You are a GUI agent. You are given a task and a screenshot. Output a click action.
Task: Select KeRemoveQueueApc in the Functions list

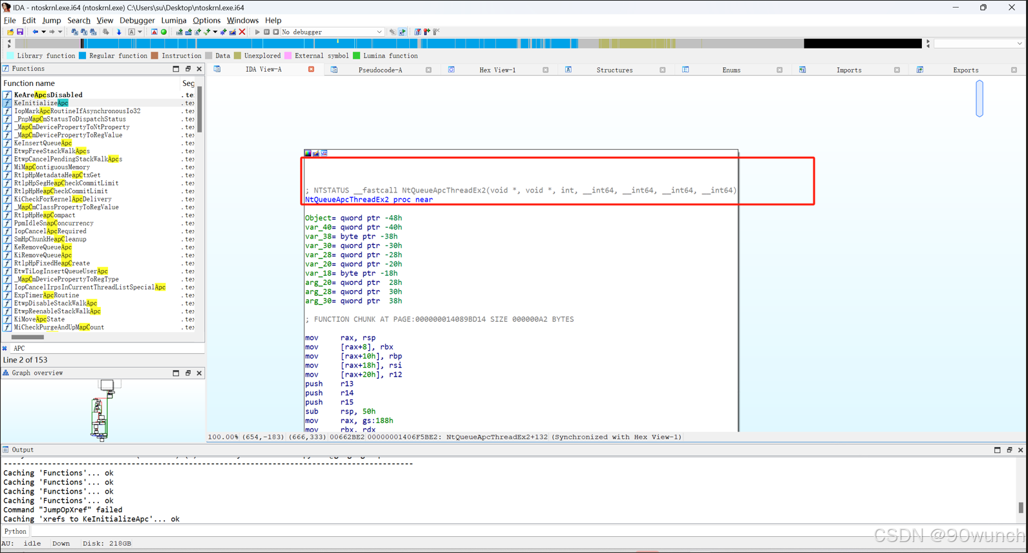point(43,247)
